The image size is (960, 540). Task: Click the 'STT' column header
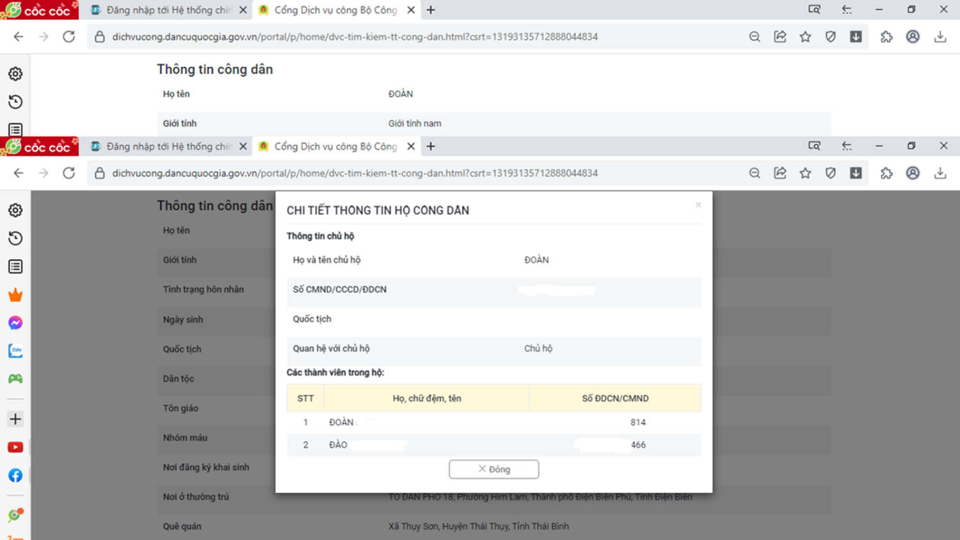305,398
